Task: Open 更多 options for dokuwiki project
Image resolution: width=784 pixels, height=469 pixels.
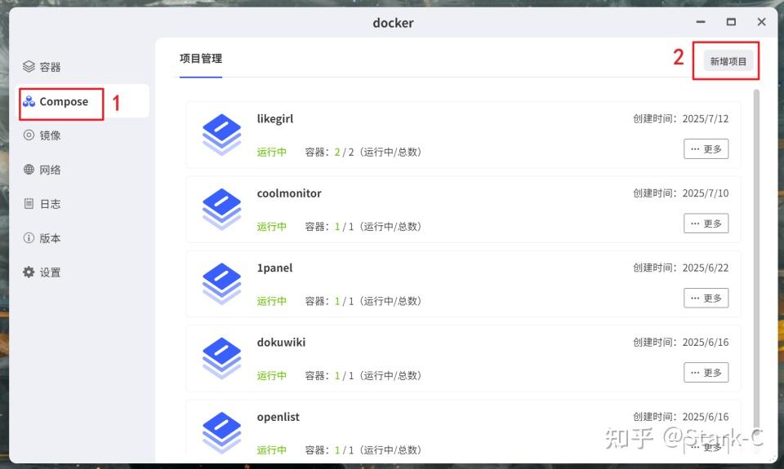Action: point(706,372)
